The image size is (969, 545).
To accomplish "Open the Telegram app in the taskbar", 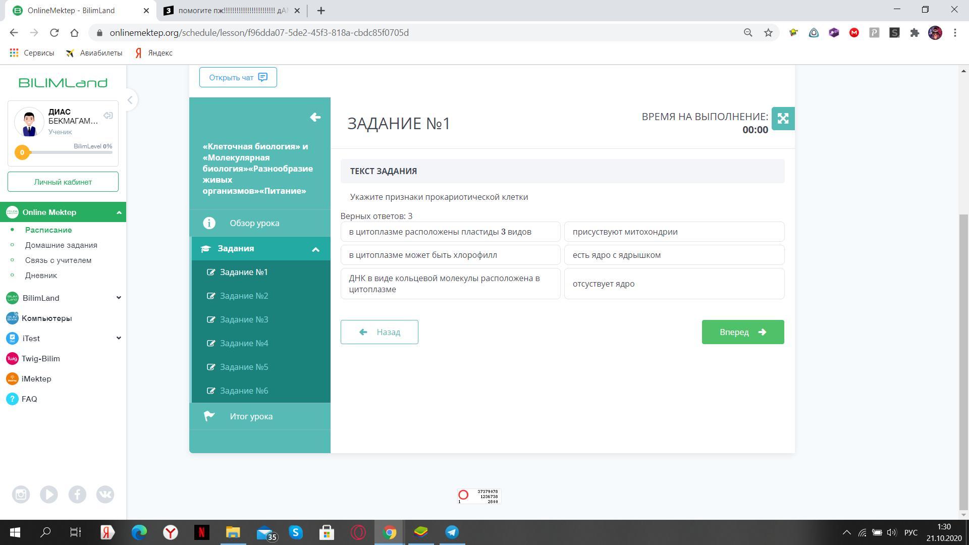I will click(x=452, y=532).
